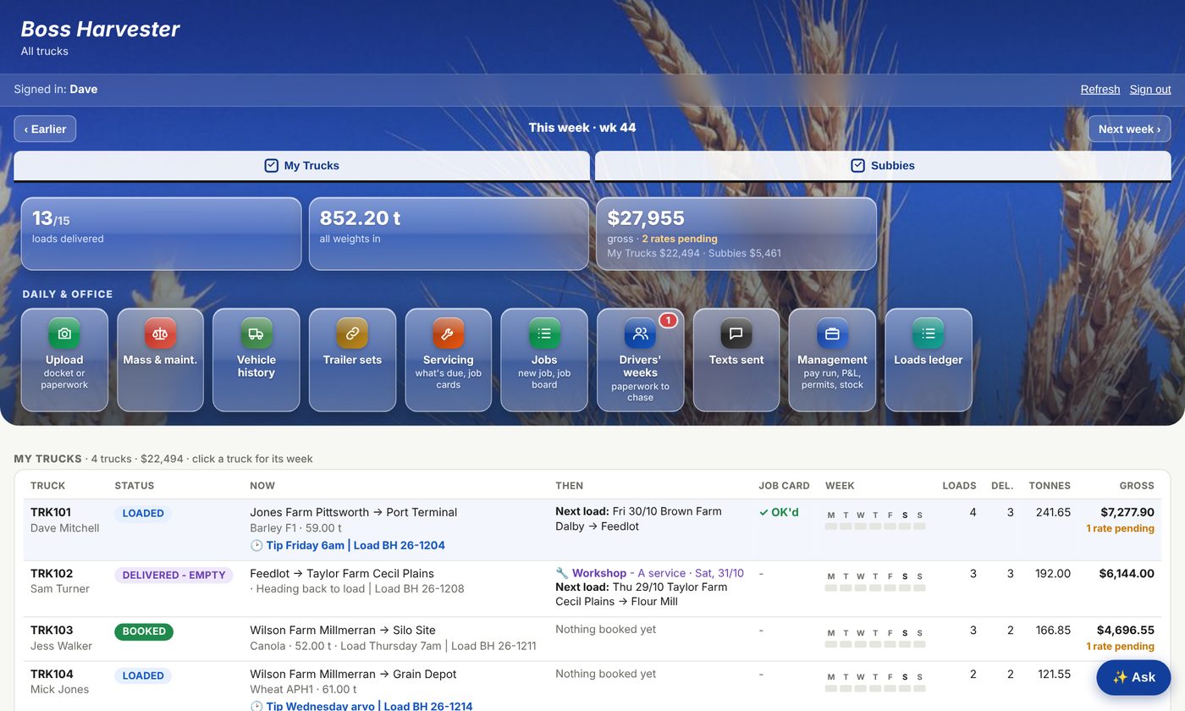Click the red notification badge on Drivers' weeks

(668, 320)
